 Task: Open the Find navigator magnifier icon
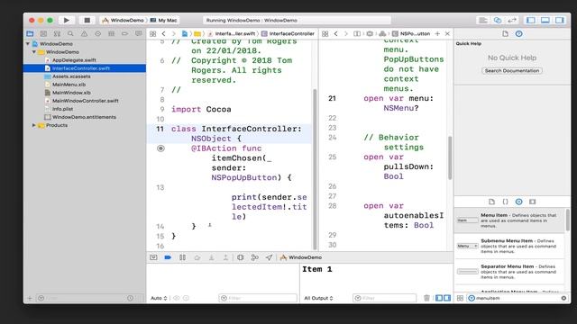tap(70, 34)
